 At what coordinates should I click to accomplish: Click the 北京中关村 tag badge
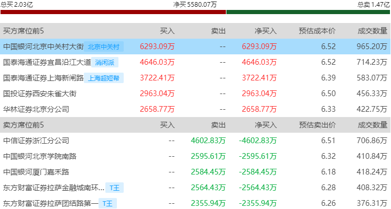104,47
